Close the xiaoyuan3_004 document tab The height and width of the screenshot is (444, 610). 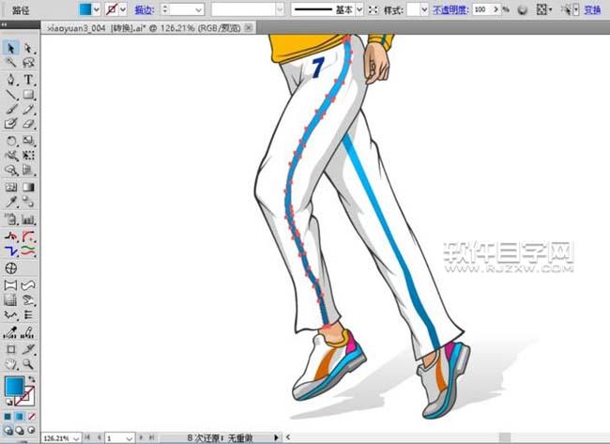pyautogui.click(x=248, y=28)
